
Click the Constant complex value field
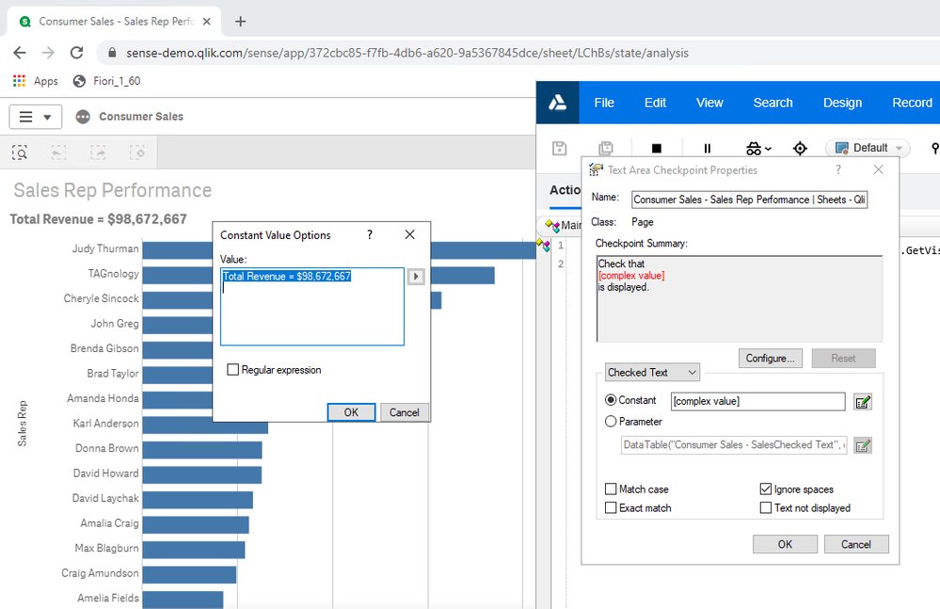[x=757, y=401]
